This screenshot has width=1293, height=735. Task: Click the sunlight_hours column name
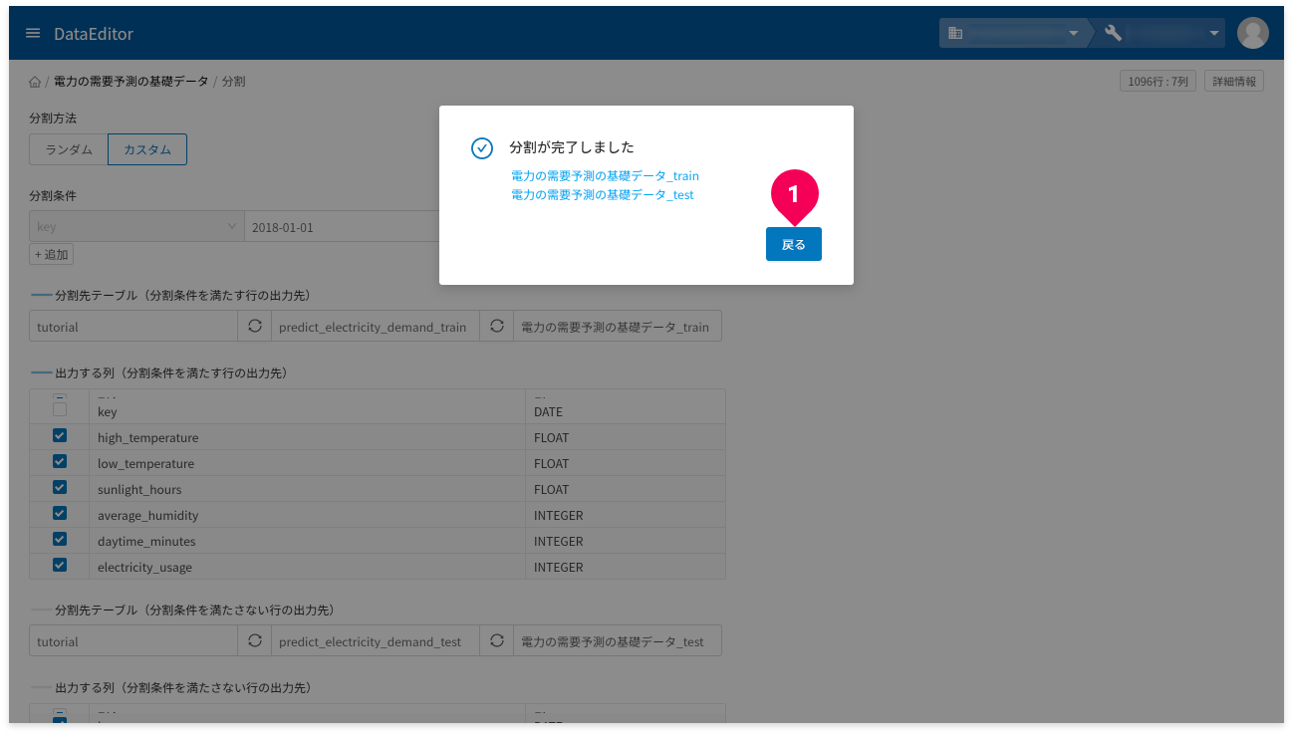[x=139, y=489]
